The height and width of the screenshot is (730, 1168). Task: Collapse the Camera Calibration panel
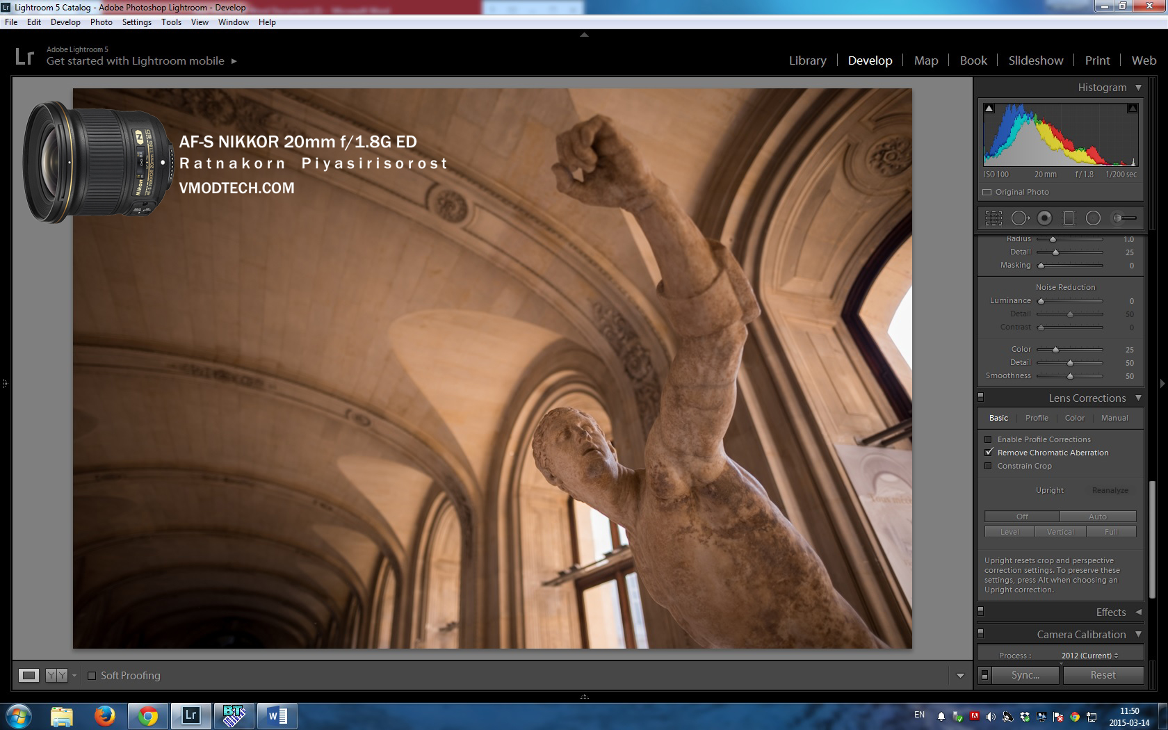(x=1138, y=635)
